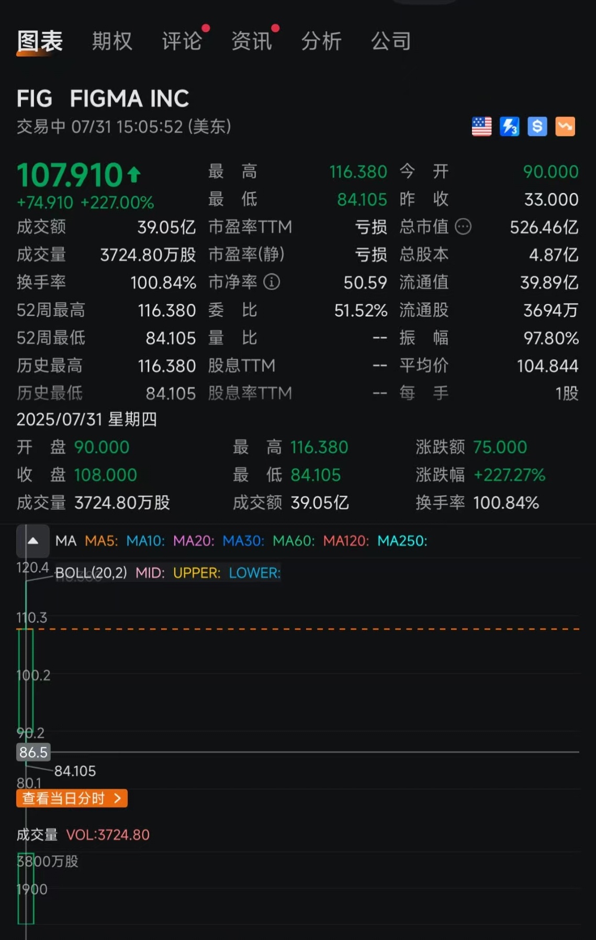Tap the +74.910 +227.00% change line
The image size is (596, 940).
[x=85, y=202]
